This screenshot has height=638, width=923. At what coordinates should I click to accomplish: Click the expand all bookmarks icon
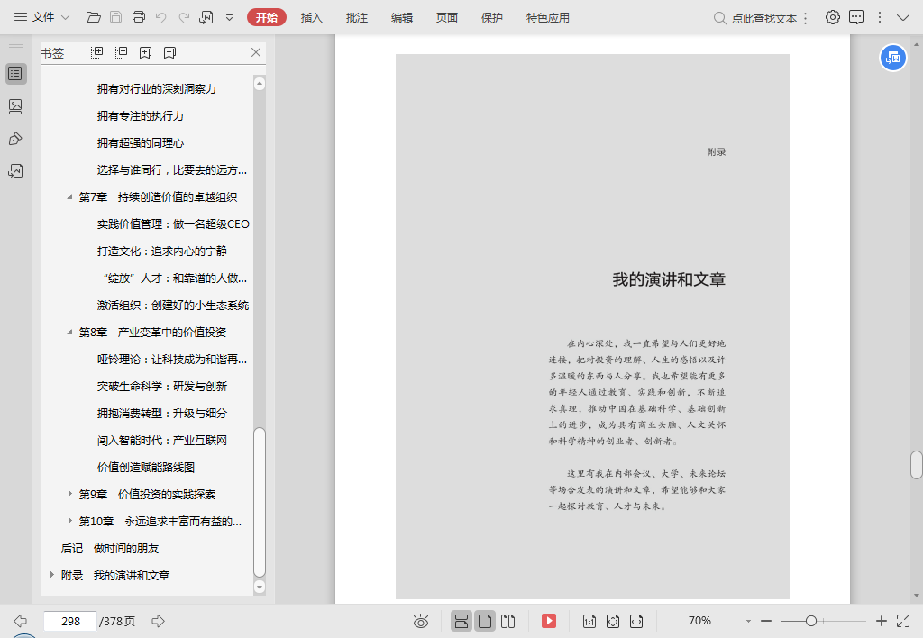coord(97,53)
